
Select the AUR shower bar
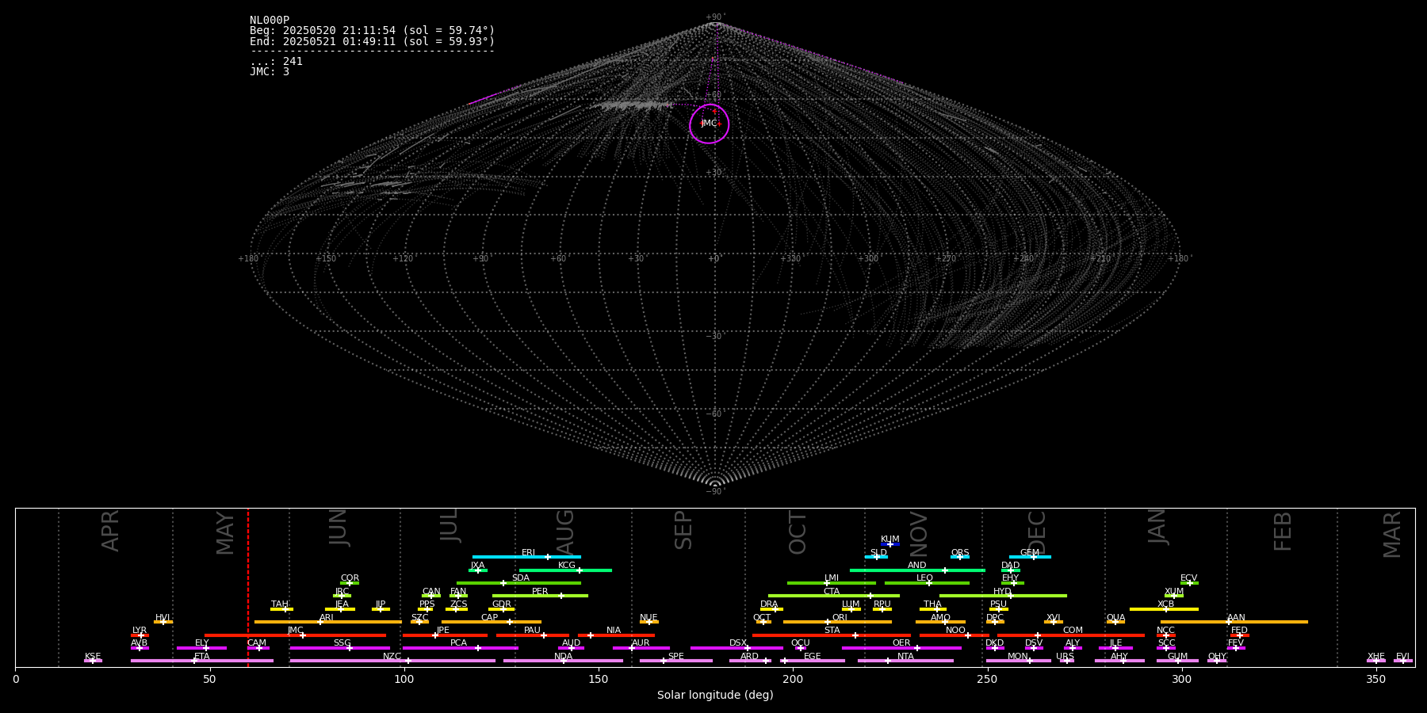tap(641, 648)
